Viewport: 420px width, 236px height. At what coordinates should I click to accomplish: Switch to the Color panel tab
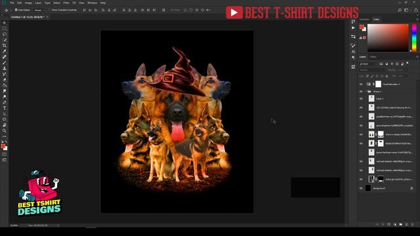(x=376, y=19)
